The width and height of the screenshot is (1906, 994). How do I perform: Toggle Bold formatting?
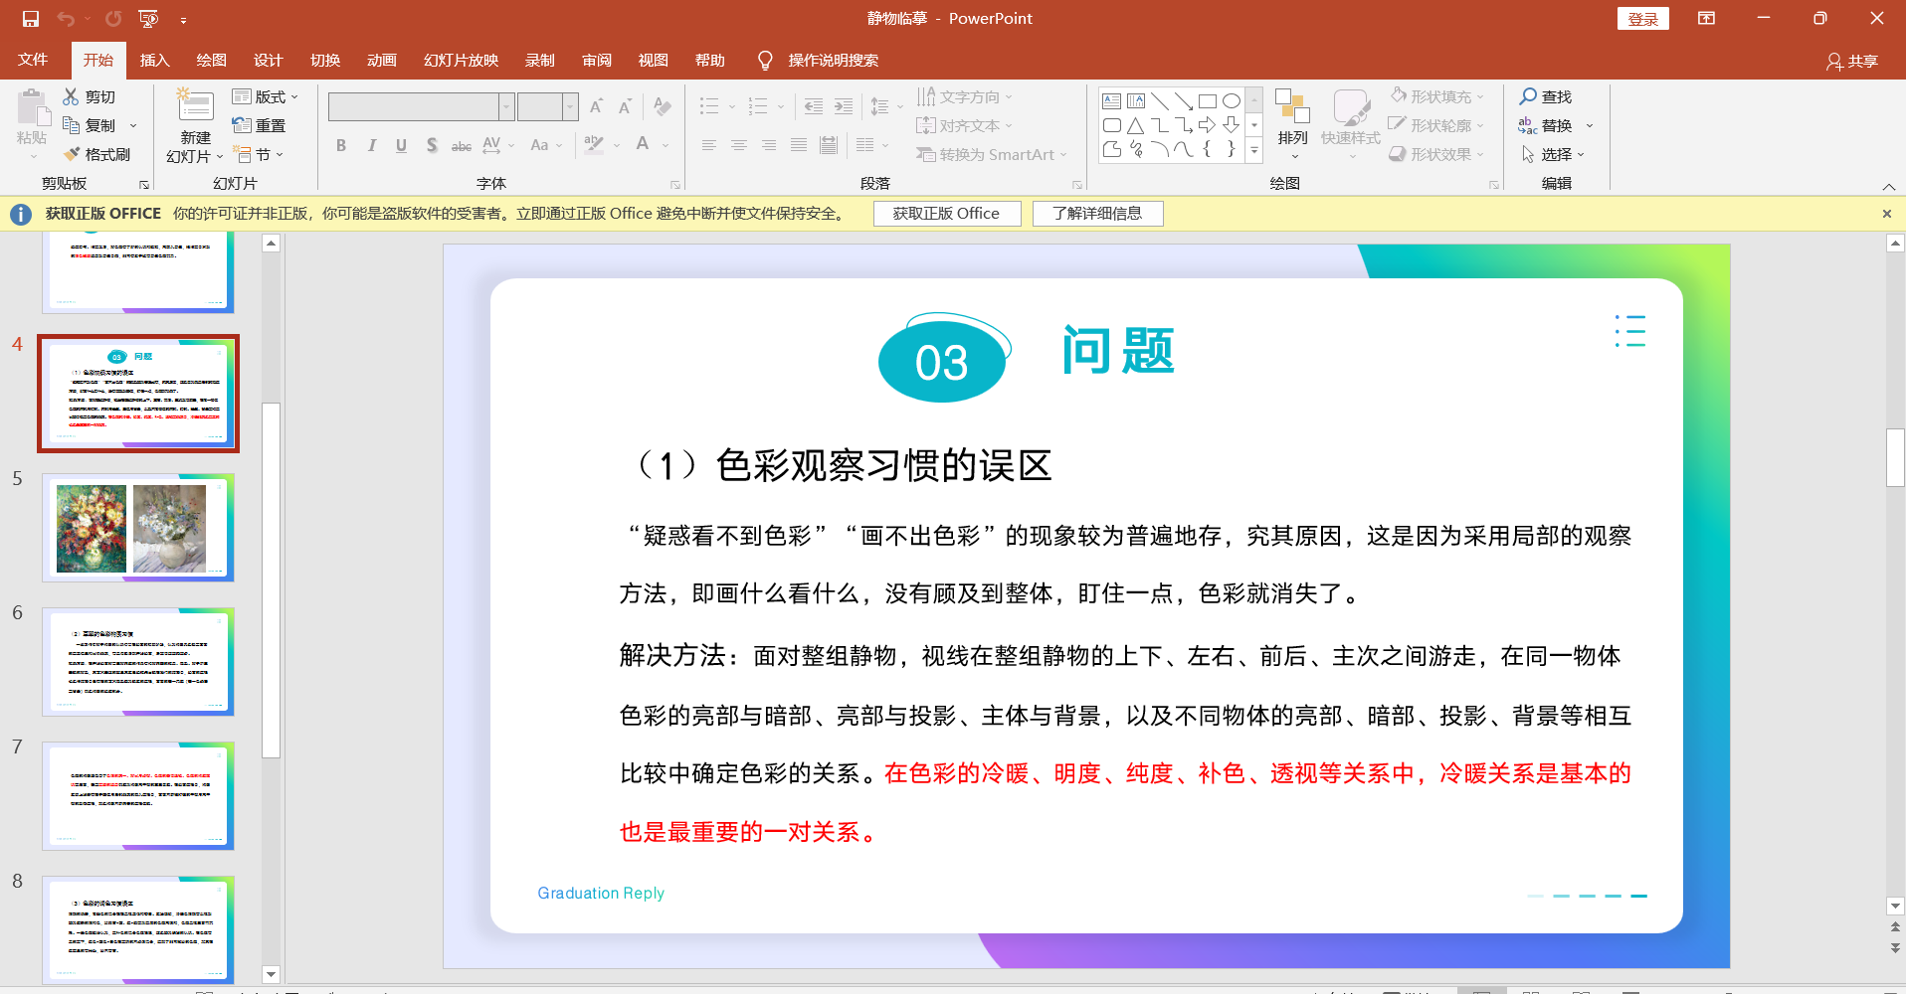click(341, 145)
